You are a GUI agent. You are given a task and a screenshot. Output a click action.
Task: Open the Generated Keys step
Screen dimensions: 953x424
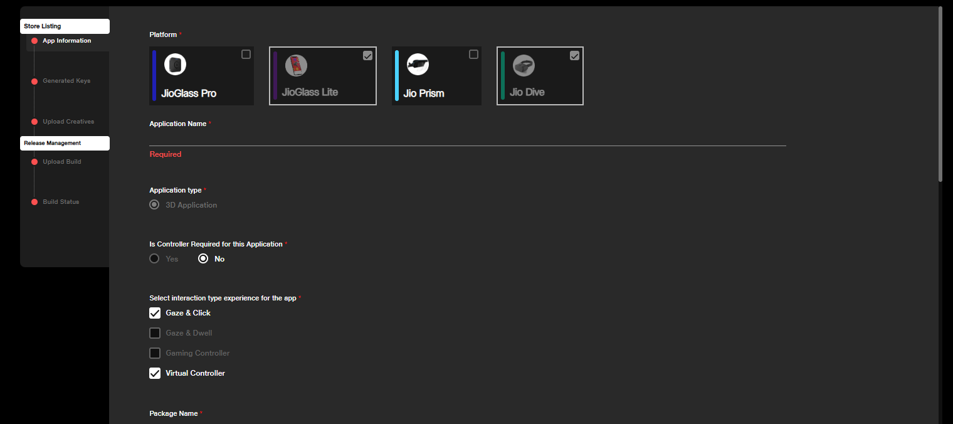(66, 81)
